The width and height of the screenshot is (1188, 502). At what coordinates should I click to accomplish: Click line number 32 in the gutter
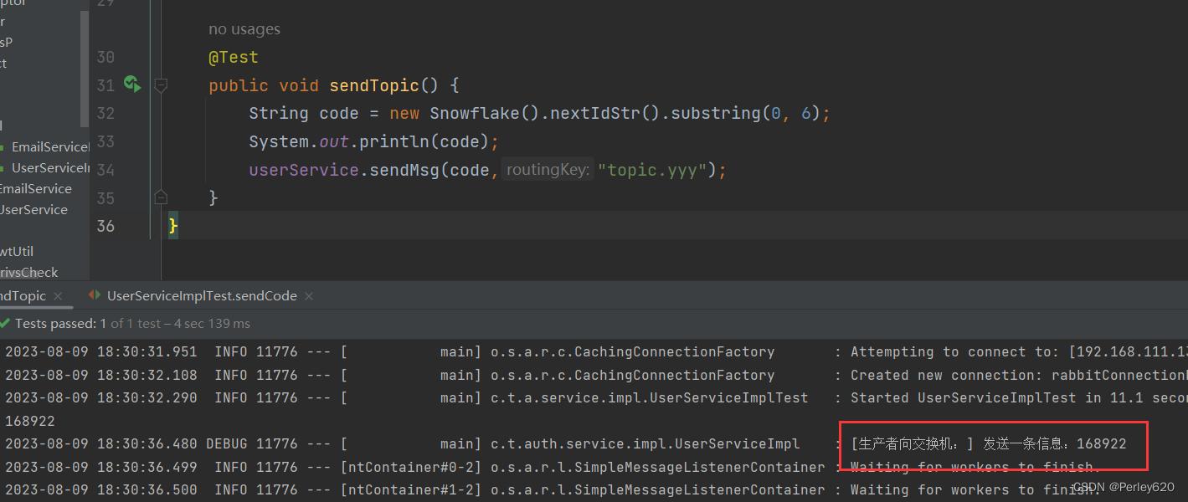point(105,113)
